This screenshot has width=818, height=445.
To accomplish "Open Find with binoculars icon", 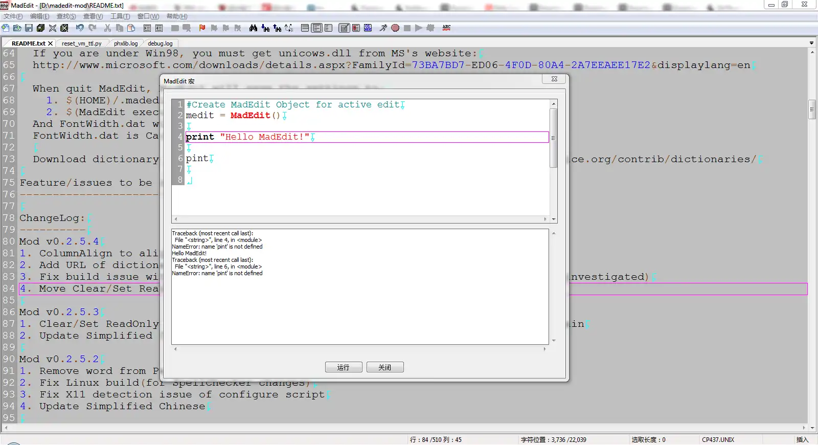I will [253, 28].
